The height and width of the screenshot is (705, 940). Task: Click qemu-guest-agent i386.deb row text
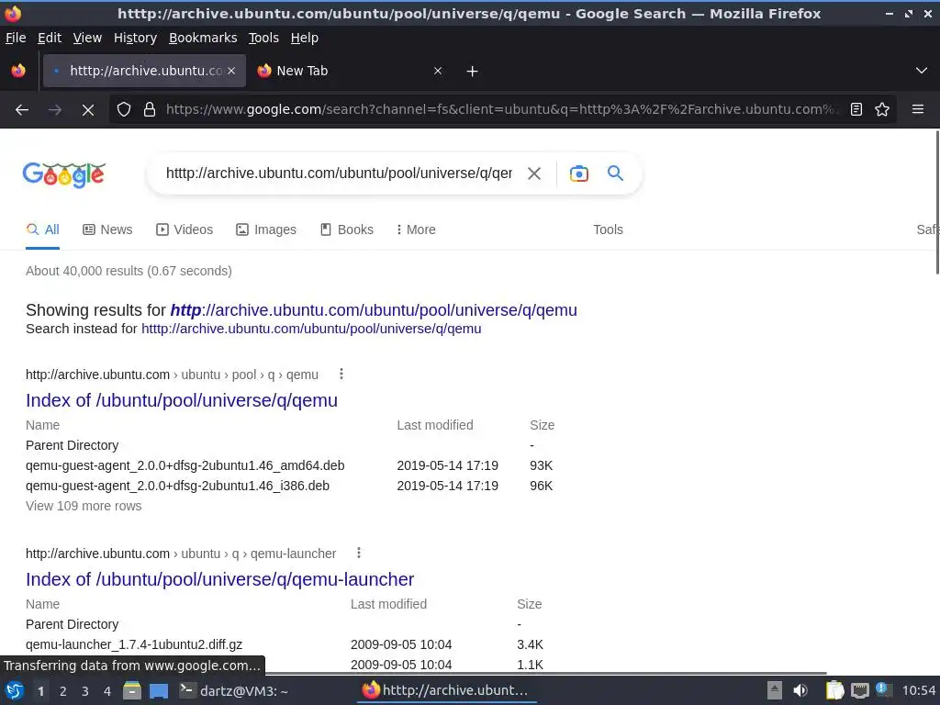[x=177, y=486]
